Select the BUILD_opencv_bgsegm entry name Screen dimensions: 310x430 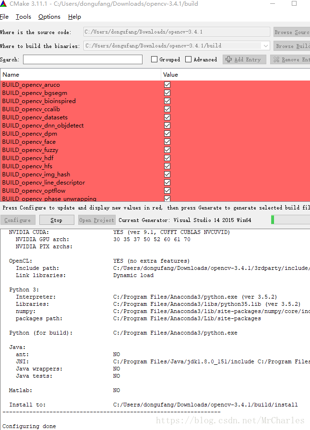click(35, 93)
